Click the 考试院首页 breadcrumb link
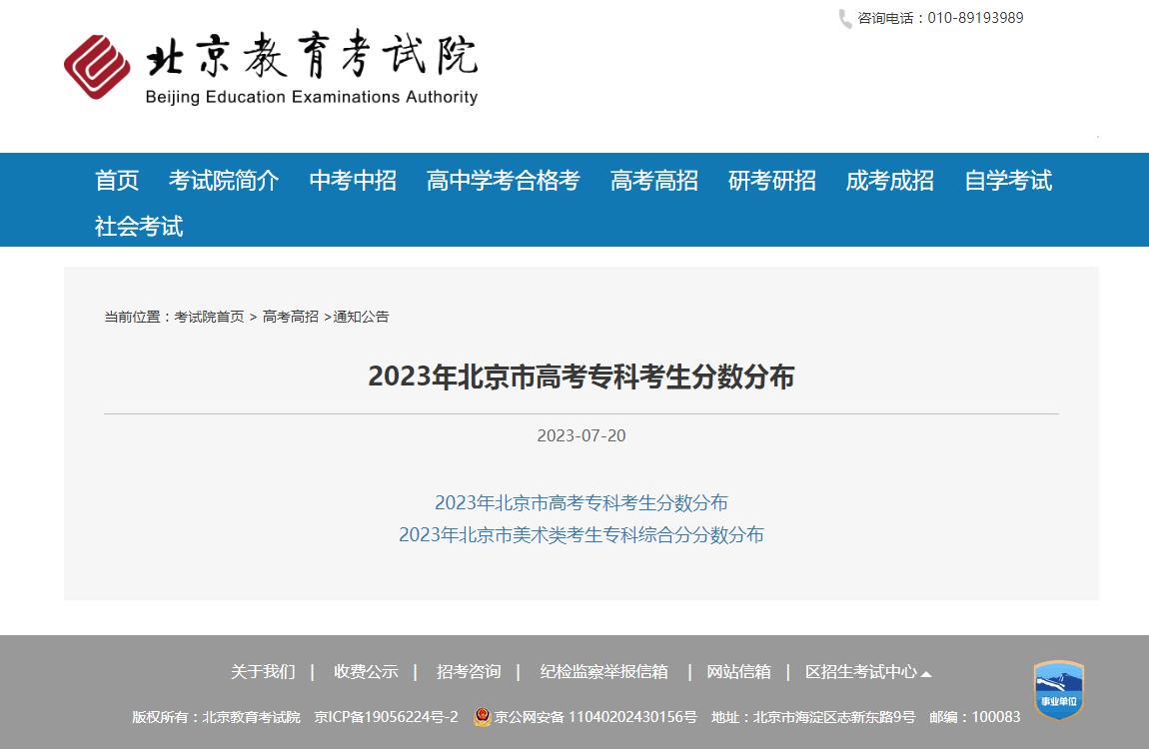The height and width of the screenshot is (749, 1149). coord(209,317)
